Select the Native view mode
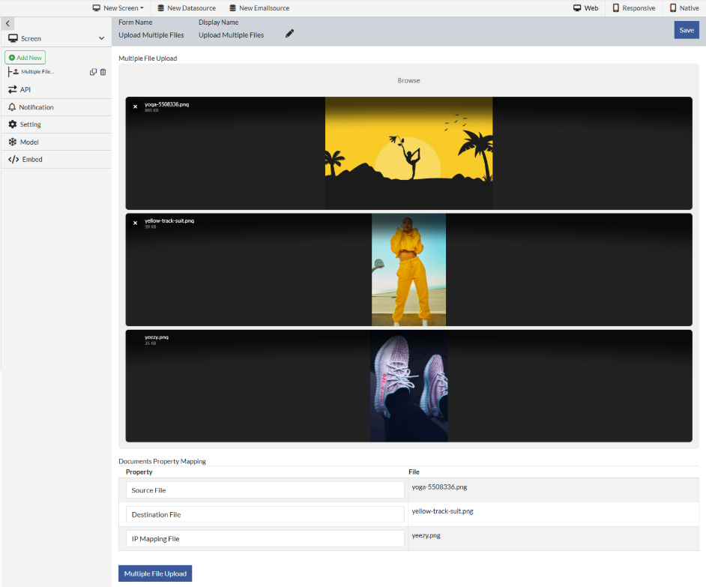Screen dimensions: 706x587 pyautogui.click(x=686, y=8)
